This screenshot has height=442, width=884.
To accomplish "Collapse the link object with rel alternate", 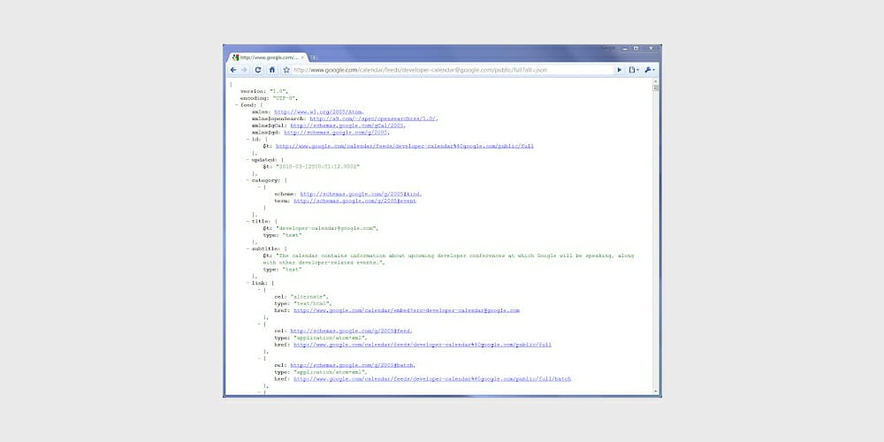I will click(259, 290).
